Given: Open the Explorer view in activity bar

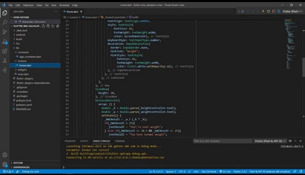Looking at the screenshot, I should (5, 13).
